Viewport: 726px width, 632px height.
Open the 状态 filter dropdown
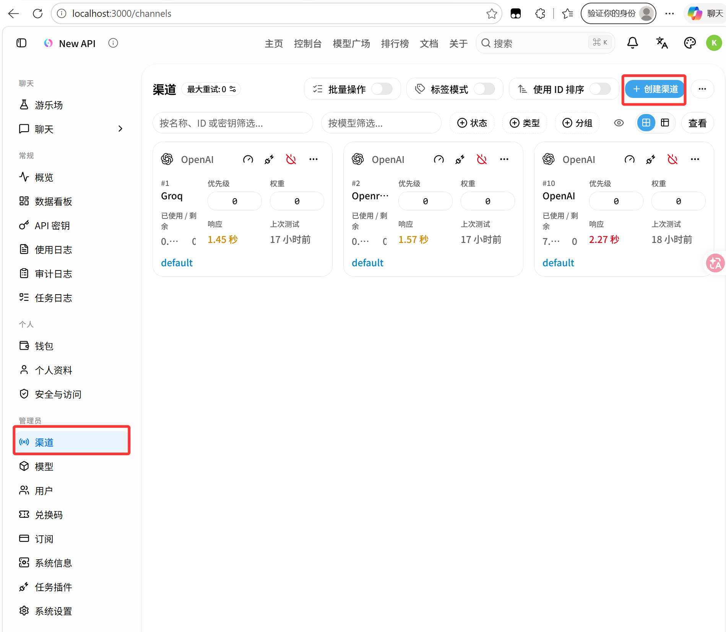(472, 123)
